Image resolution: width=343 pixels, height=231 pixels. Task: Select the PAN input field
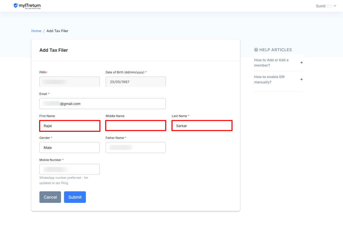click(x=70, y=82)
